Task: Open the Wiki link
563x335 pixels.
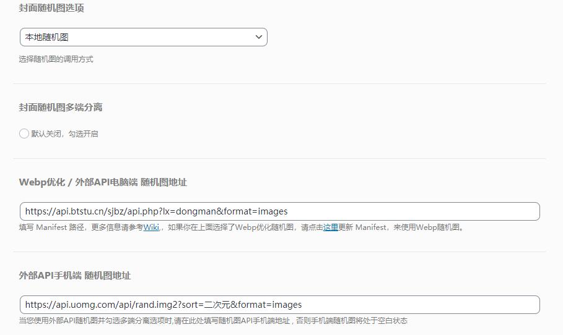Action: [151, 227]
